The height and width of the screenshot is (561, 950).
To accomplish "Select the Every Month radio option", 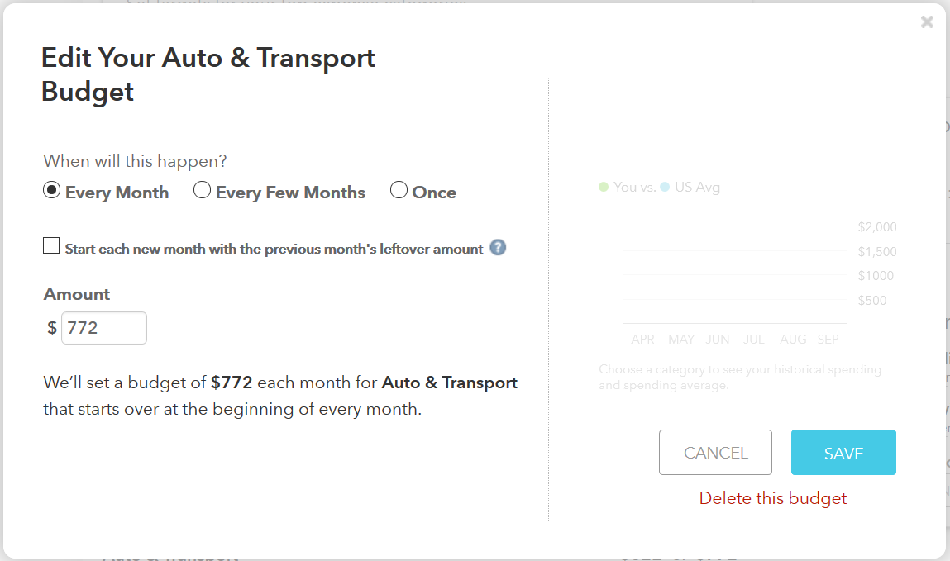I will point(51,191).
